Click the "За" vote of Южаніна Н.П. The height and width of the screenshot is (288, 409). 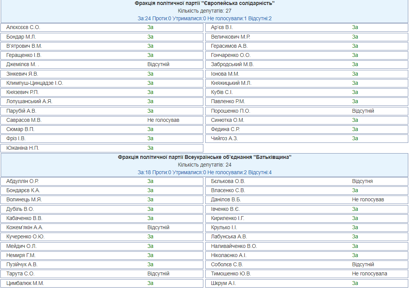tap(150, 148)
